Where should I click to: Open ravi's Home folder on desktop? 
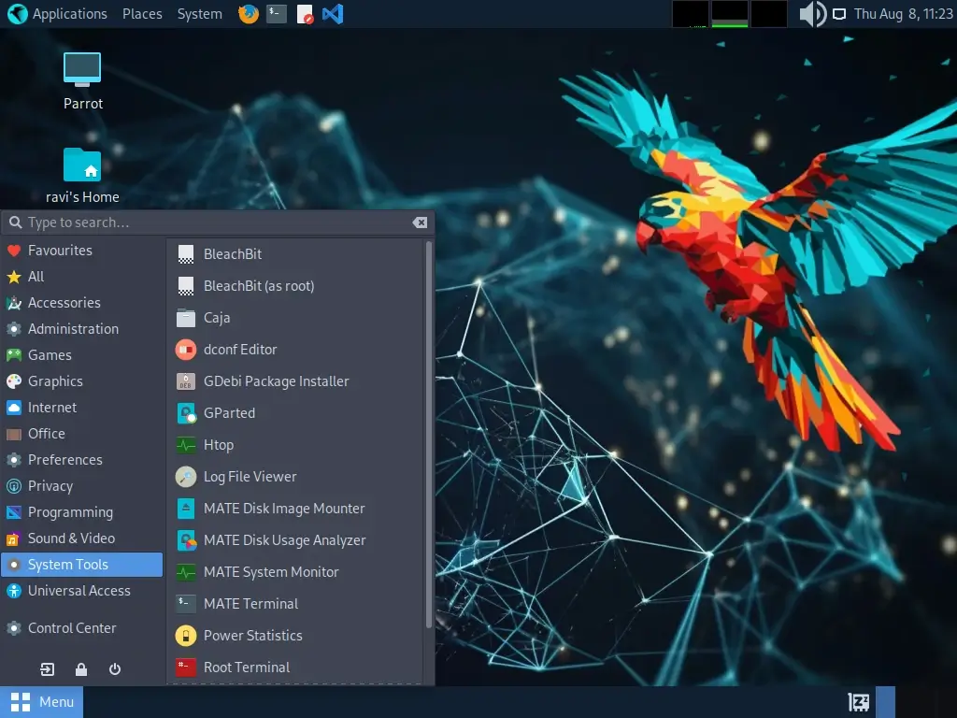82,166
